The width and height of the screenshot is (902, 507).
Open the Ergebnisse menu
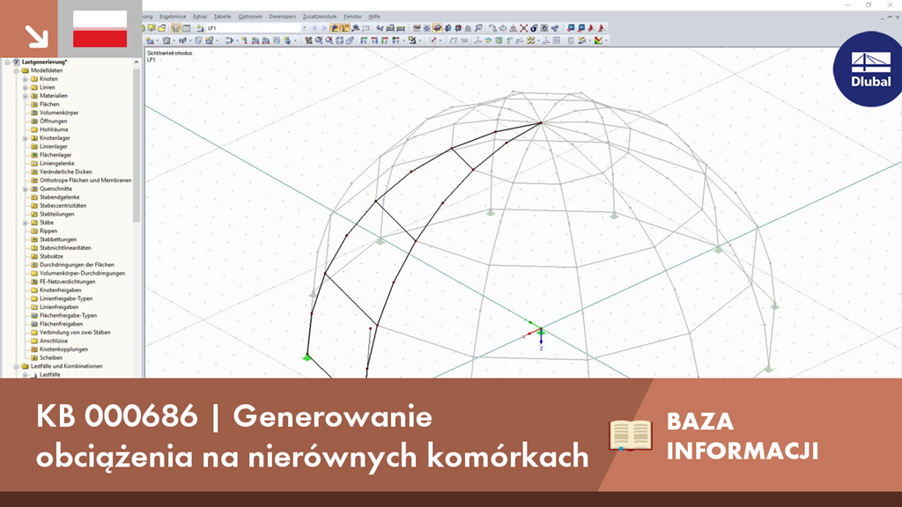click(173, 17)
